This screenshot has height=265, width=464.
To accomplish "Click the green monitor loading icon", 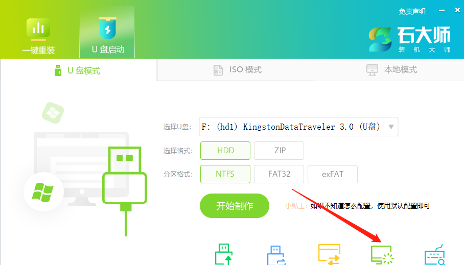I will click(382, 255).
